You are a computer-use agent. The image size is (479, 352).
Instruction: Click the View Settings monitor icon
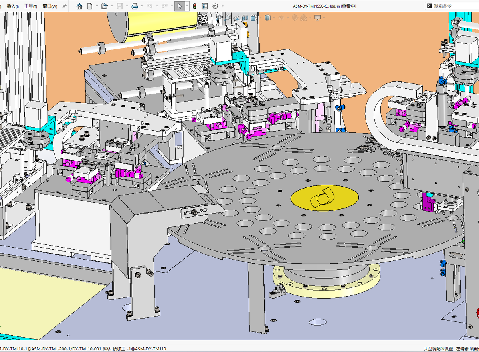(317, 18)
